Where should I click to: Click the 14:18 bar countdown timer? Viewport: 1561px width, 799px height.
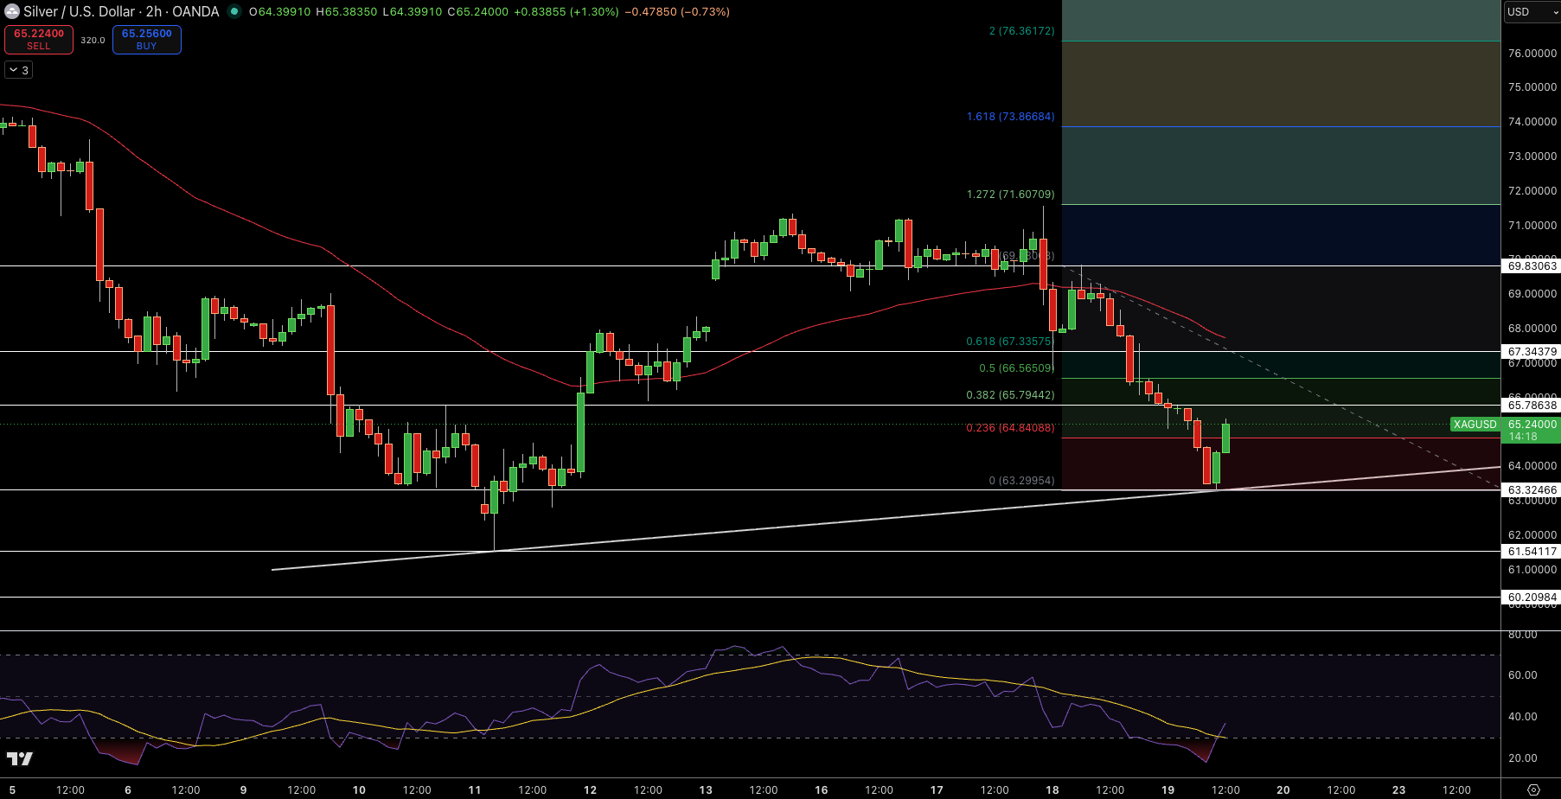(x=1523, y=436)
